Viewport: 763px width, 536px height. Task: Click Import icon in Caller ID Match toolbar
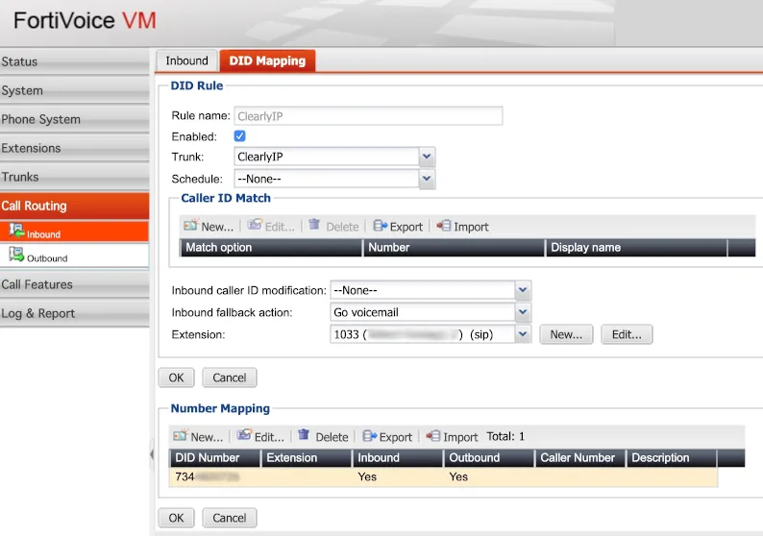[x=443, y=226]
